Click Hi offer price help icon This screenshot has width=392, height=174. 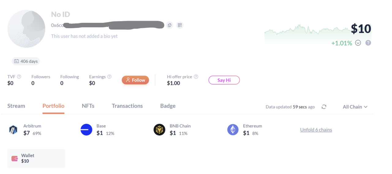tap(196, 77)
